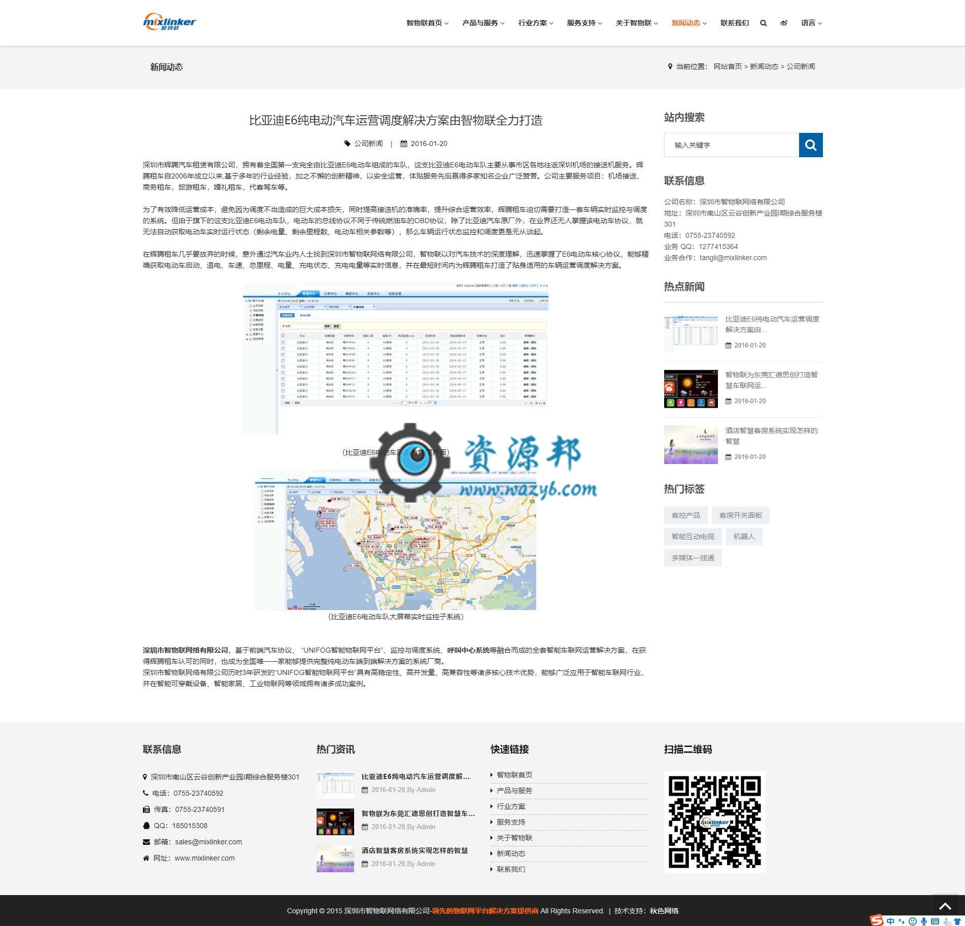Open the 比亚迪E6 fleet management table screenshot
965x926 pixels.
click(396, 359)
